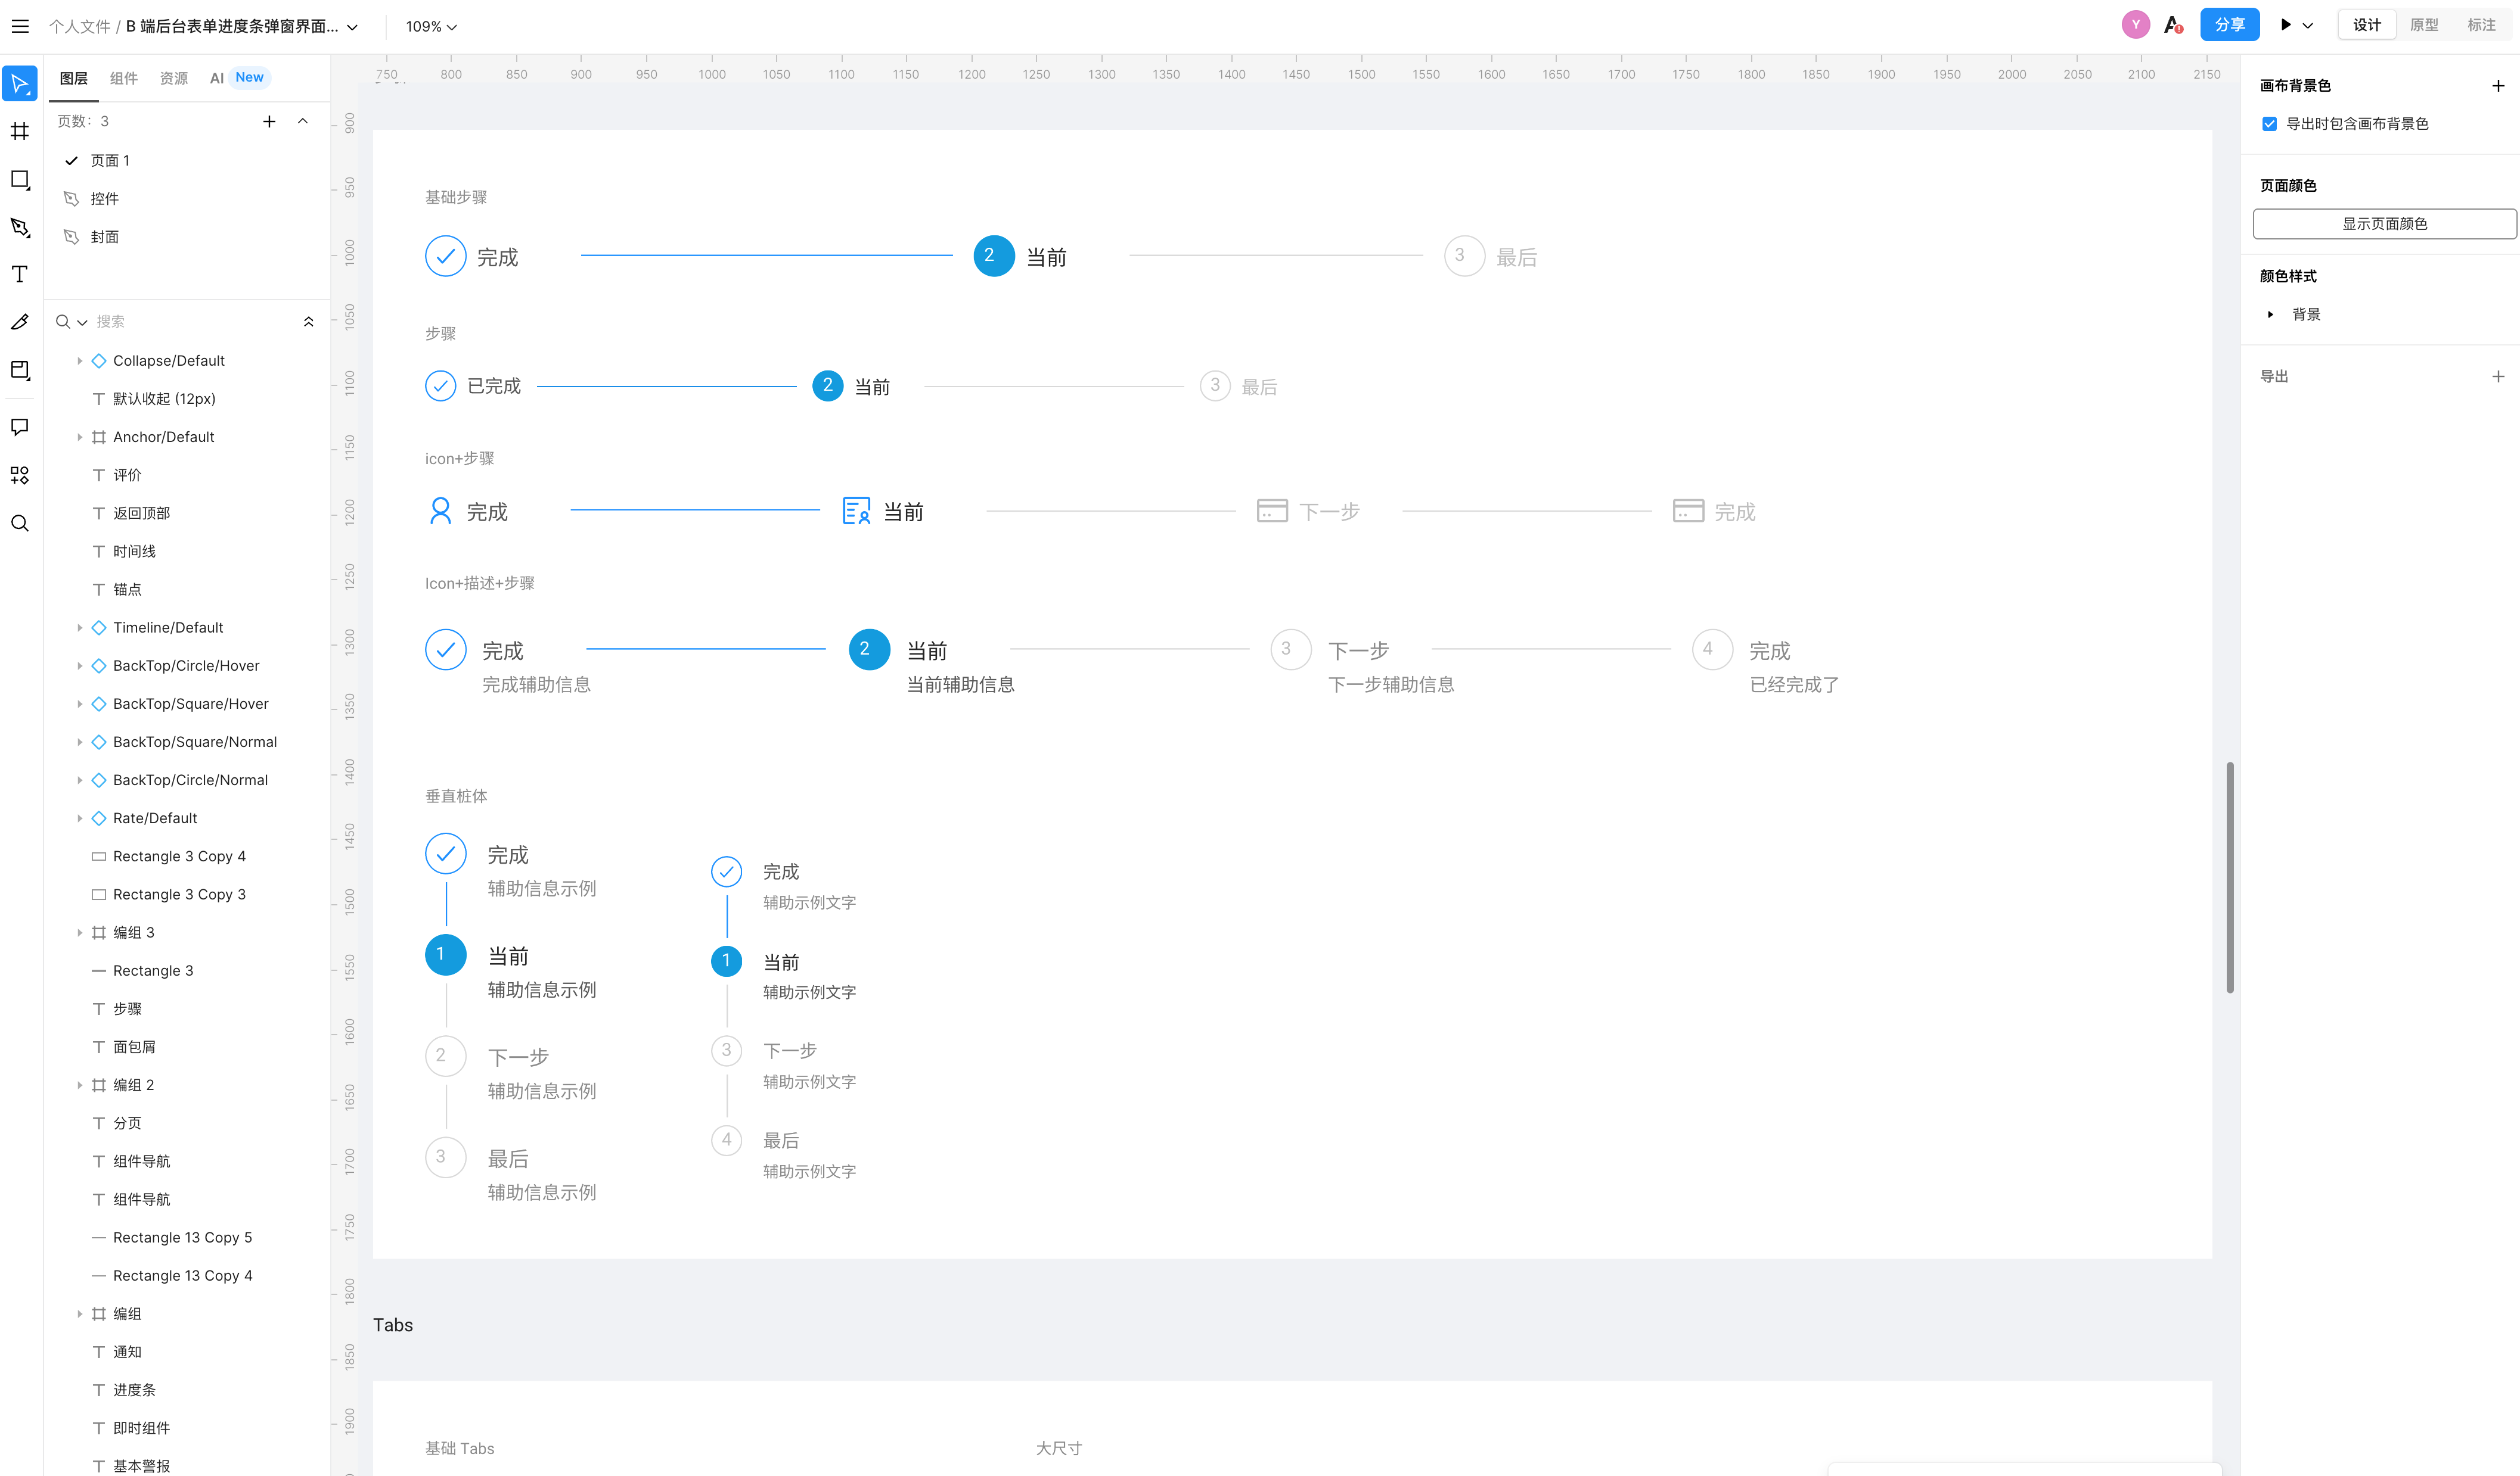This screenshot has width=2520, height=1476.
Task: Select the Text tool
Action: click(x=20, y=274)
